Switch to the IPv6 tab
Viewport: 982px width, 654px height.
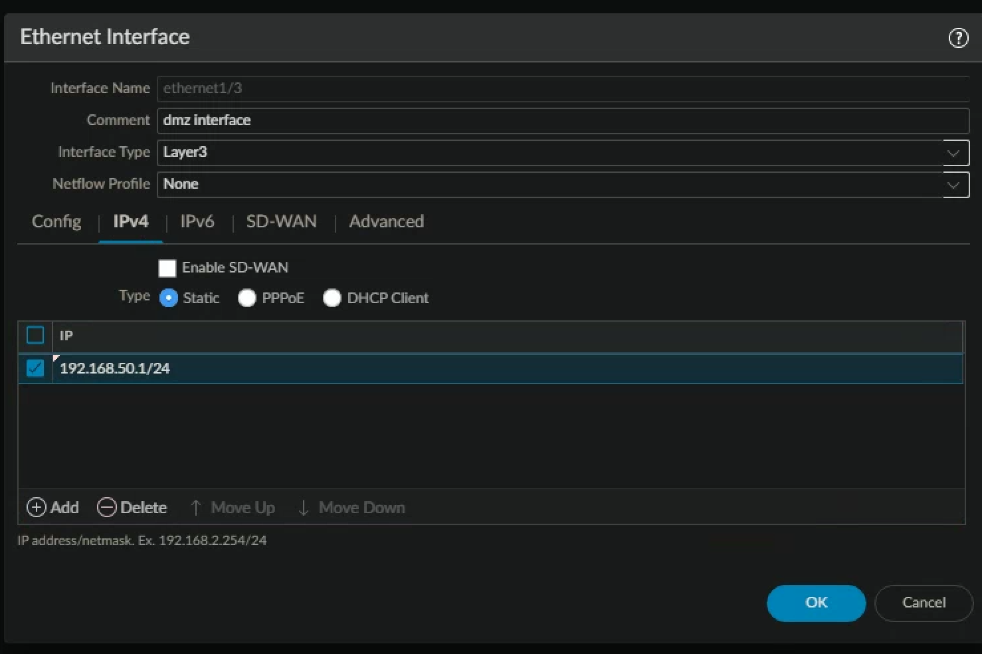pyautogui.click(x=197, y=221)
